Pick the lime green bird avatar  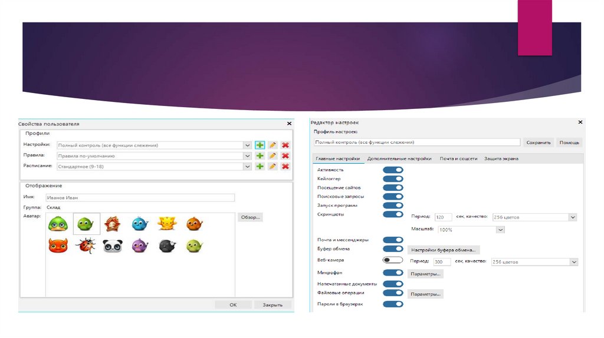click(194, 246)
